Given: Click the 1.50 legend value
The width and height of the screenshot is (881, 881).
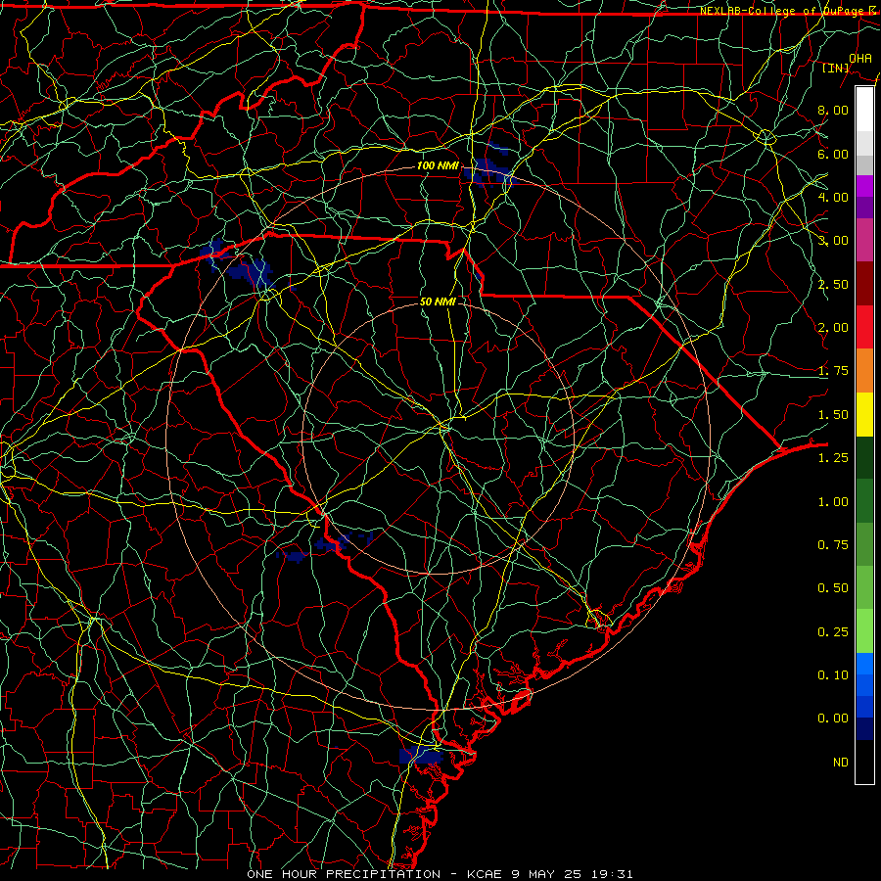Looking at the screenshot, I should tap(833, 415).
